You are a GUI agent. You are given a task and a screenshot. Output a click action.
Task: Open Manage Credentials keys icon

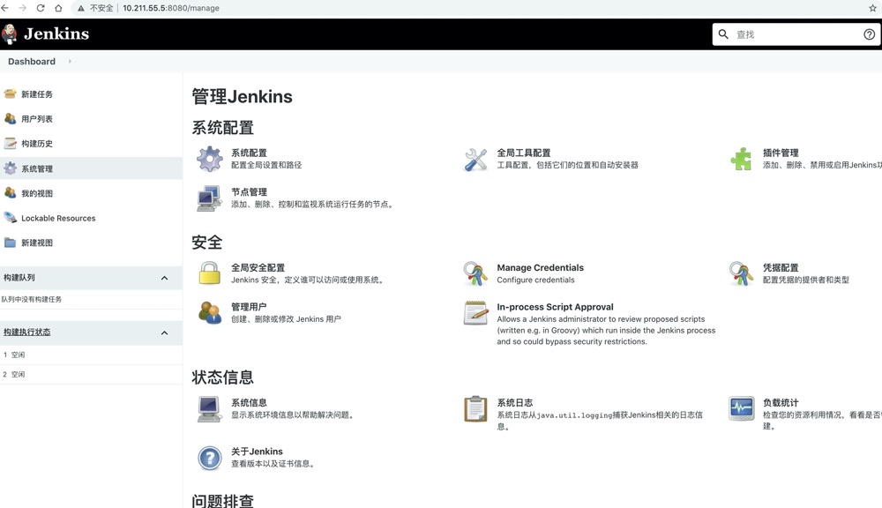(475, 273)
